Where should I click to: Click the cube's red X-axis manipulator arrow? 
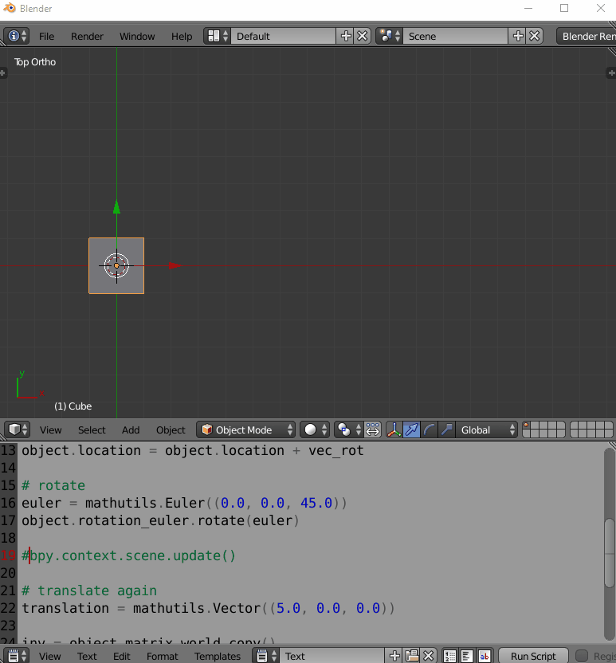175,265
